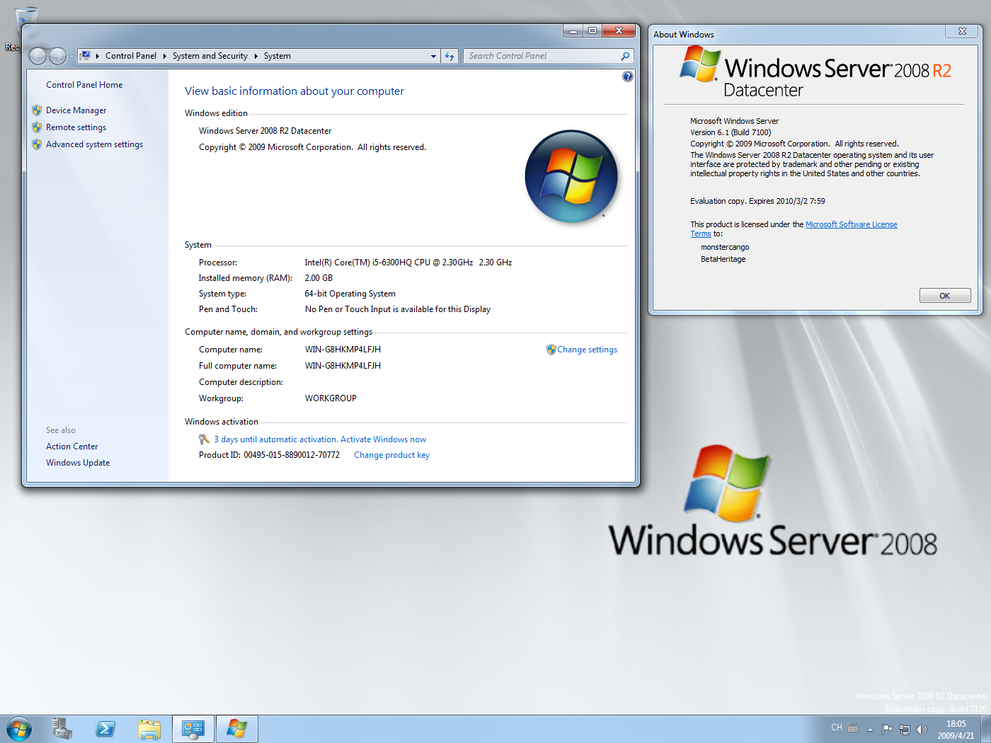Expand arrow after System and Security breadcrumb

[256, 56]
